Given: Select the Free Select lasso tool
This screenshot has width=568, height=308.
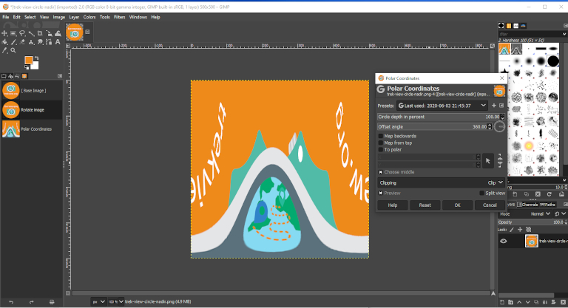Looking at the screenshot, I should coord(22,33).
